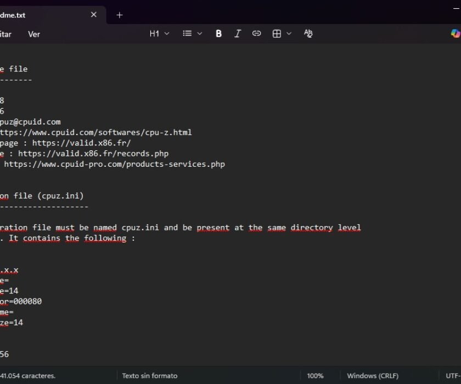461x384 pixels.
Task: Insert a link with the toolbar icon
Action: click(256, 33)
